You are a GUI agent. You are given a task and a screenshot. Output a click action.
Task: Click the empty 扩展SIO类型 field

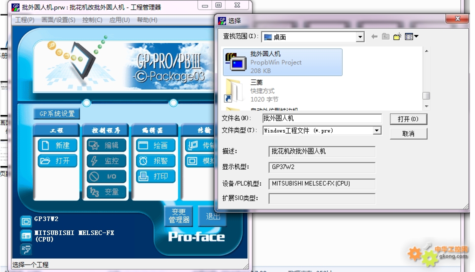321,198
